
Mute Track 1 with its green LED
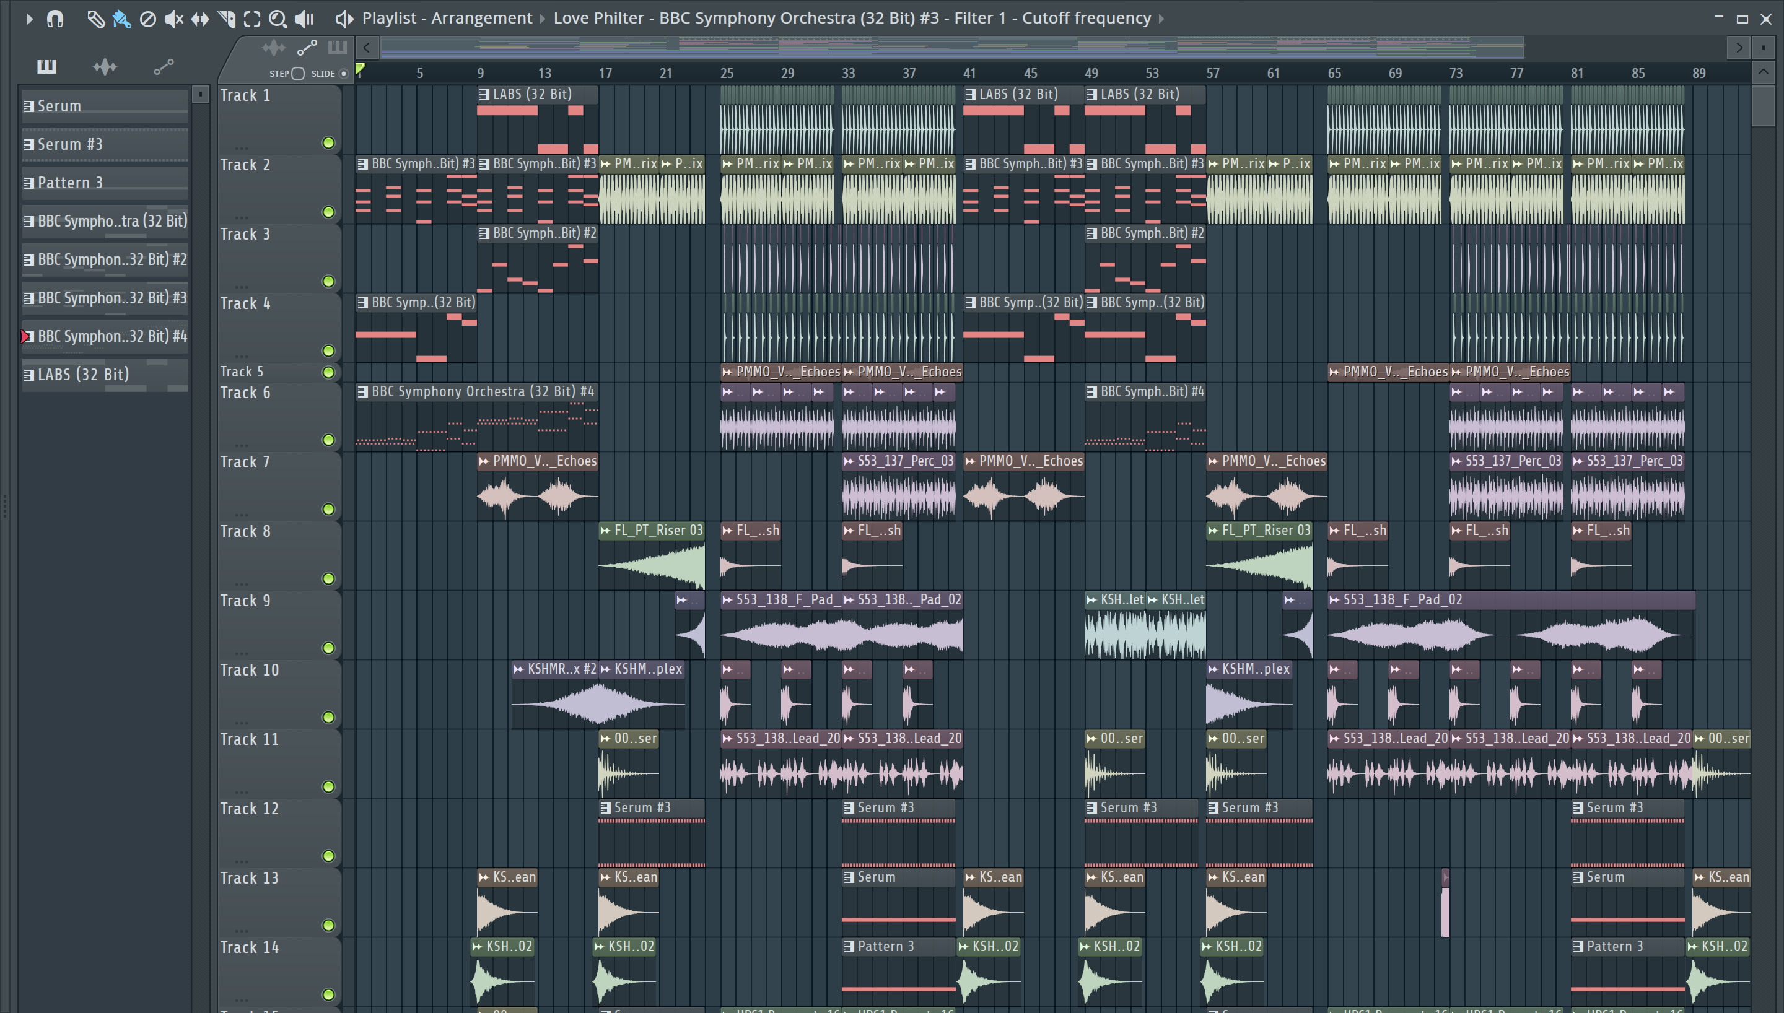click(x=328, y=142)
